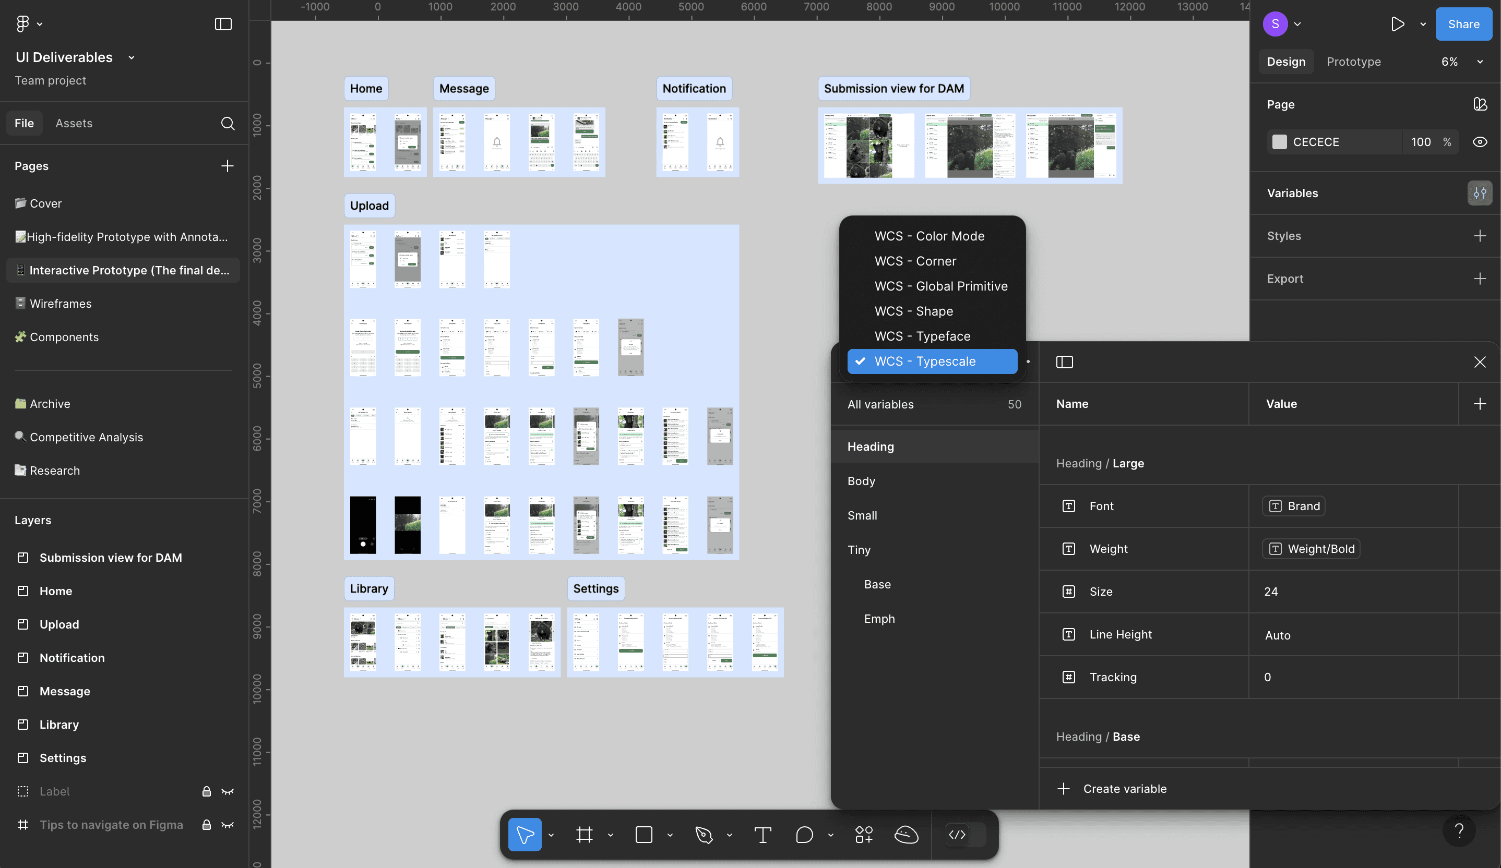Click the search icon in left panel
This screenshot has width=1501, height=868.
(x=228, y=123)
